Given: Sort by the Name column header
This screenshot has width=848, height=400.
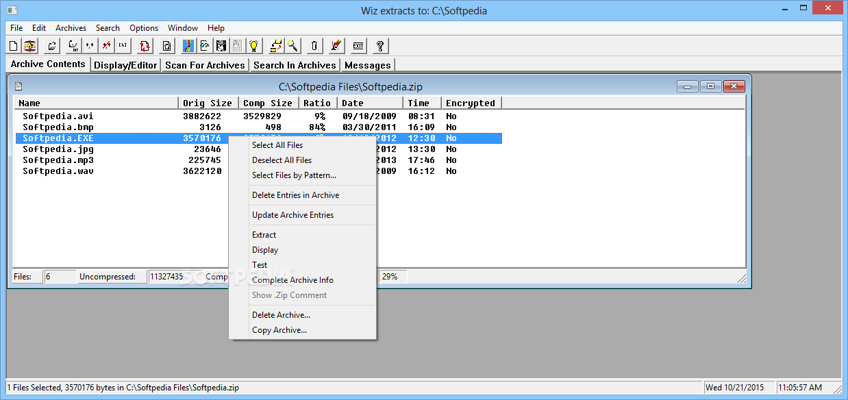Looking at the screenshot, I should pos(97,103).
